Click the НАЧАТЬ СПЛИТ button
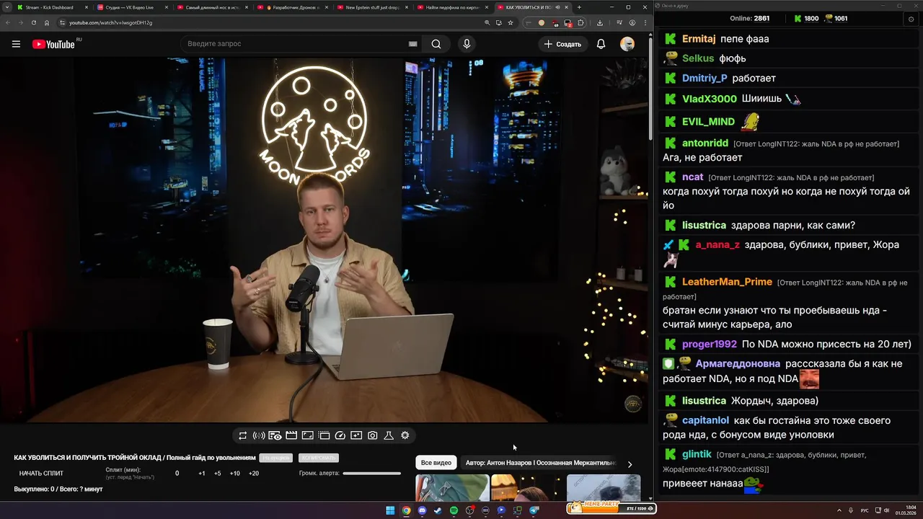Image resolution: width=923 pixels, height=519 pixels. click(x=41, y=474)
